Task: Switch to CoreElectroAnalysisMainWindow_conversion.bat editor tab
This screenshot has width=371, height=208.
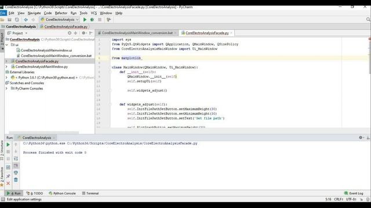Action: click(x=137, y=33)
